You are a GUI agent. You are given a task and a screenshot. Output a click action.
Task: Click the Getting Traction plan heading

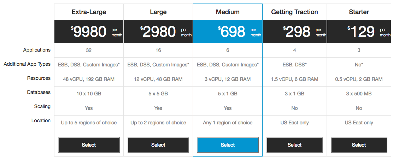click(294, 12)
